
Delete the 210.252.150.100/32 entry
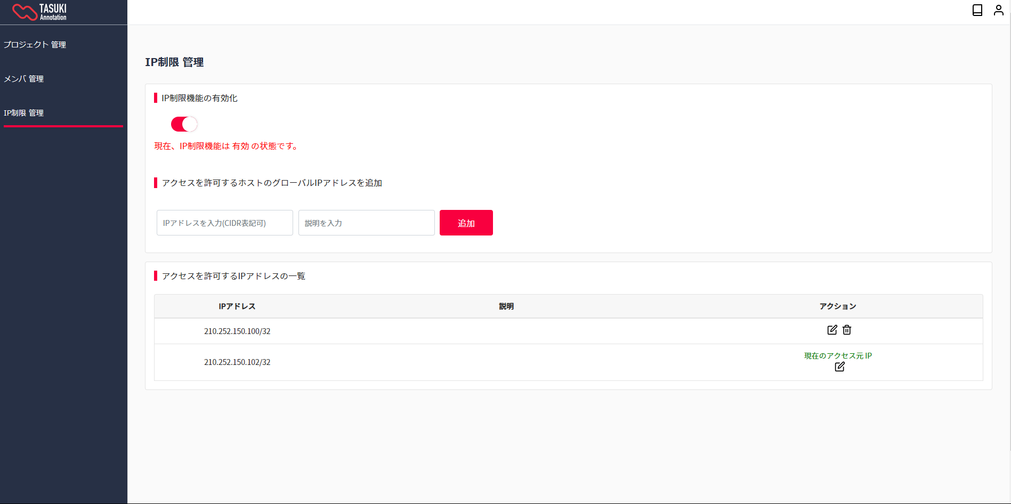847,330
